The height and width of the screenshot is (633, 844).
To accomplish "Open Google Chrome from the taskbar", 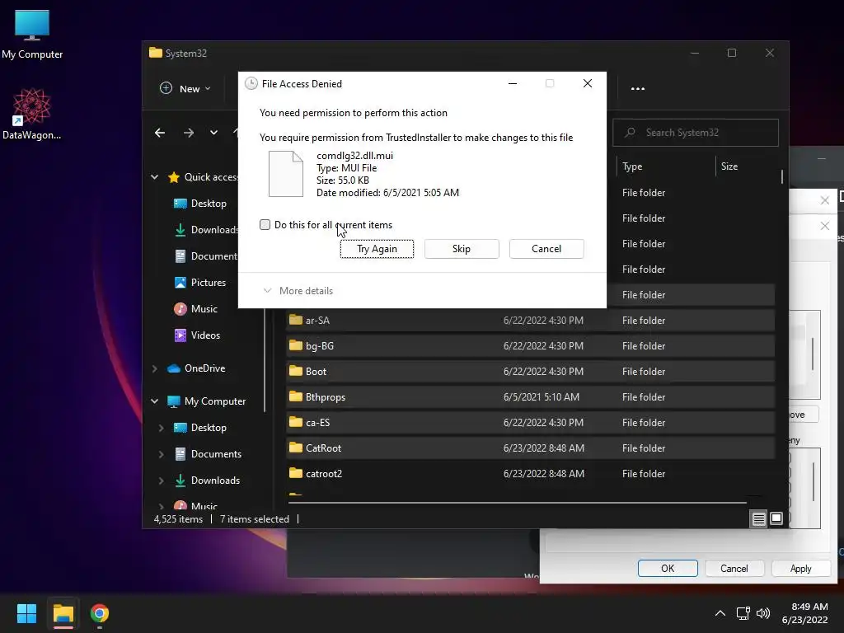I will (100, 613).
